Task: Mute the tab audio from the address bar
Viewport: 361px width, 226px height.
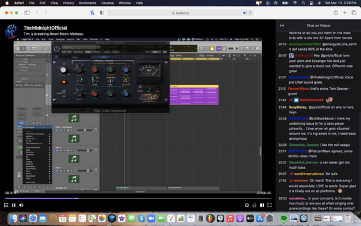Action: click(x=245, y=13)
